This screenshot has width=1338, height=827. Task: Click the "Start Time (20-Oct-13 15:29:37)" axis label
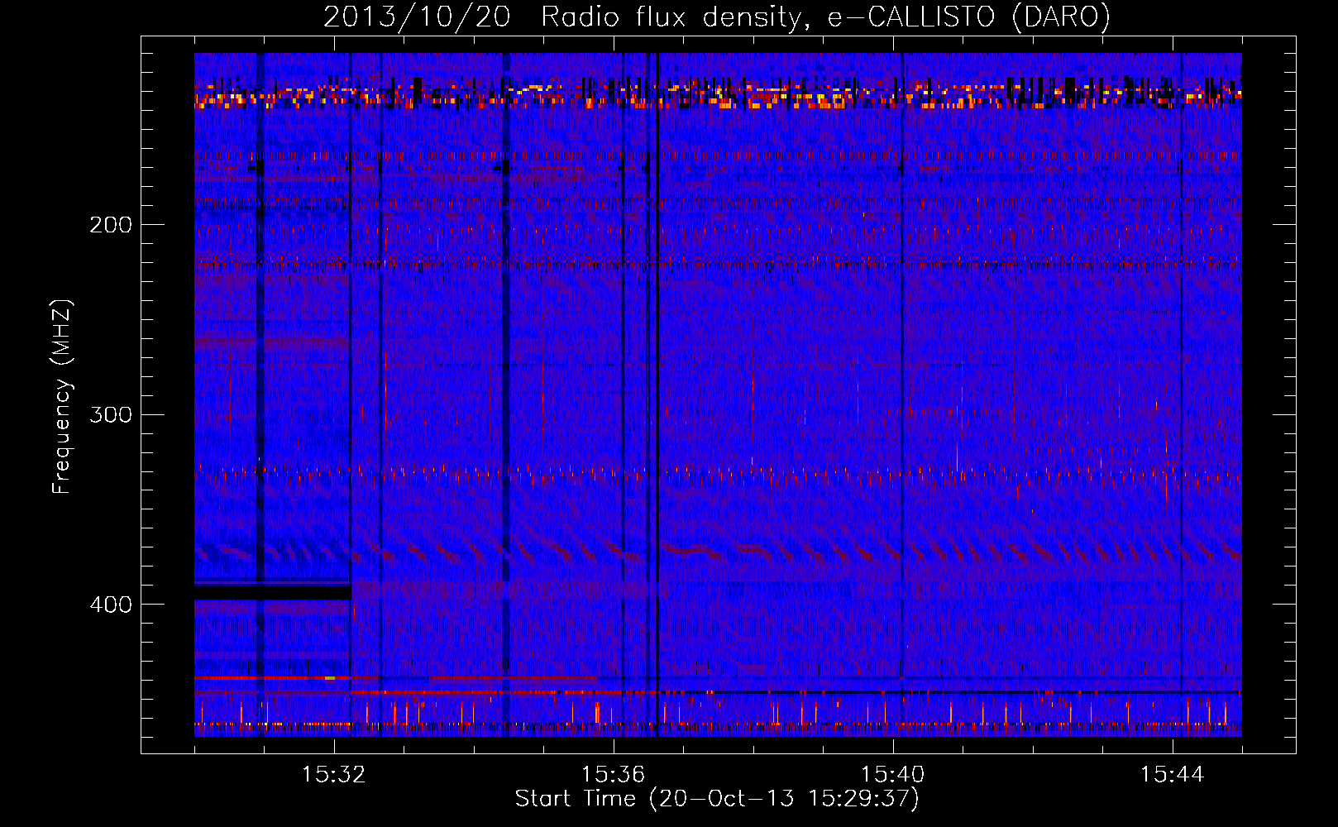tap(717, 799)
